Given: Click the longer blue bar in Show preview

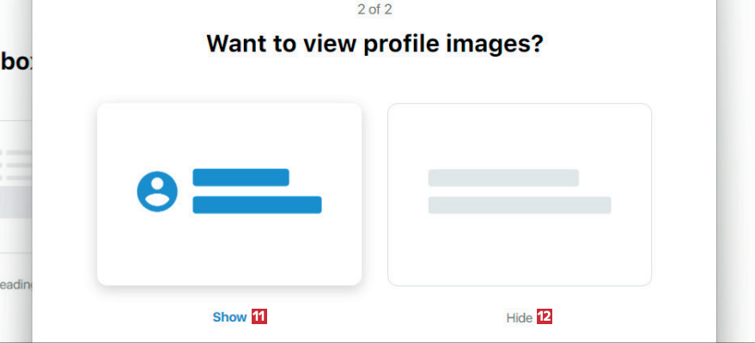Looking at the screenshot, I should [x=257, y=204].
